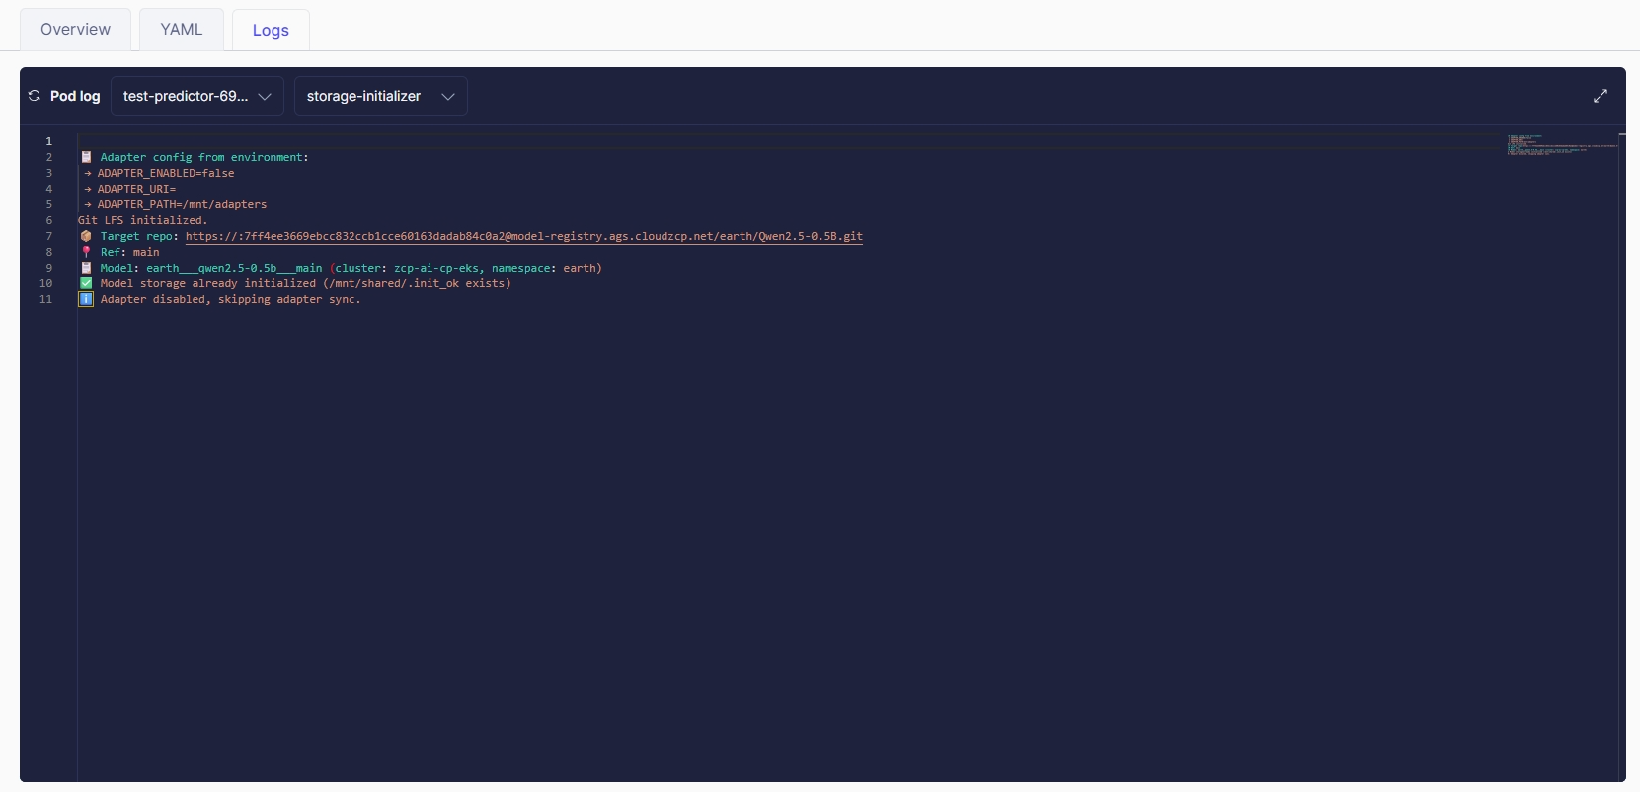
Task: Click line number 6 in the gutter
Action: point(48,220)
